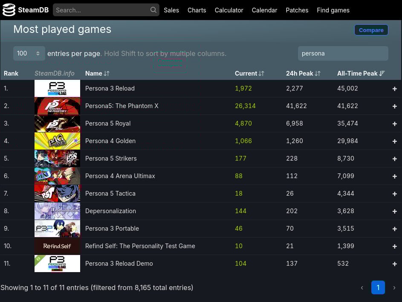Viewport: 402px width, 302px height.
Task: Sort table by Name column
Action: [x=97, y=73]
